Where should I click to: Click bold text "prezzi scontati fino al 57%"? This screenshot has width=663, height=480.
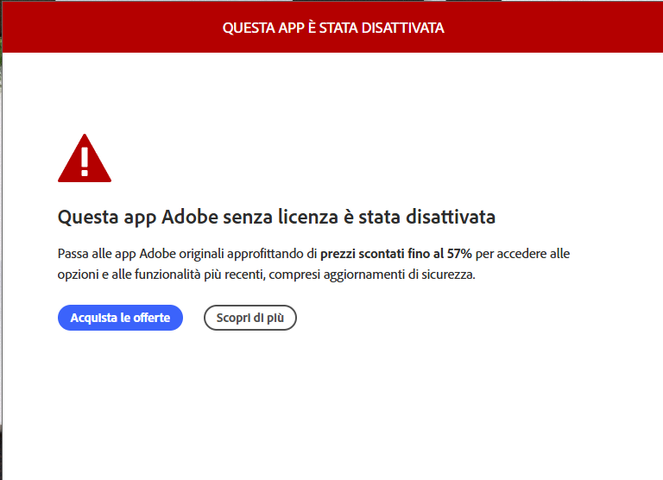pos(395,254)
